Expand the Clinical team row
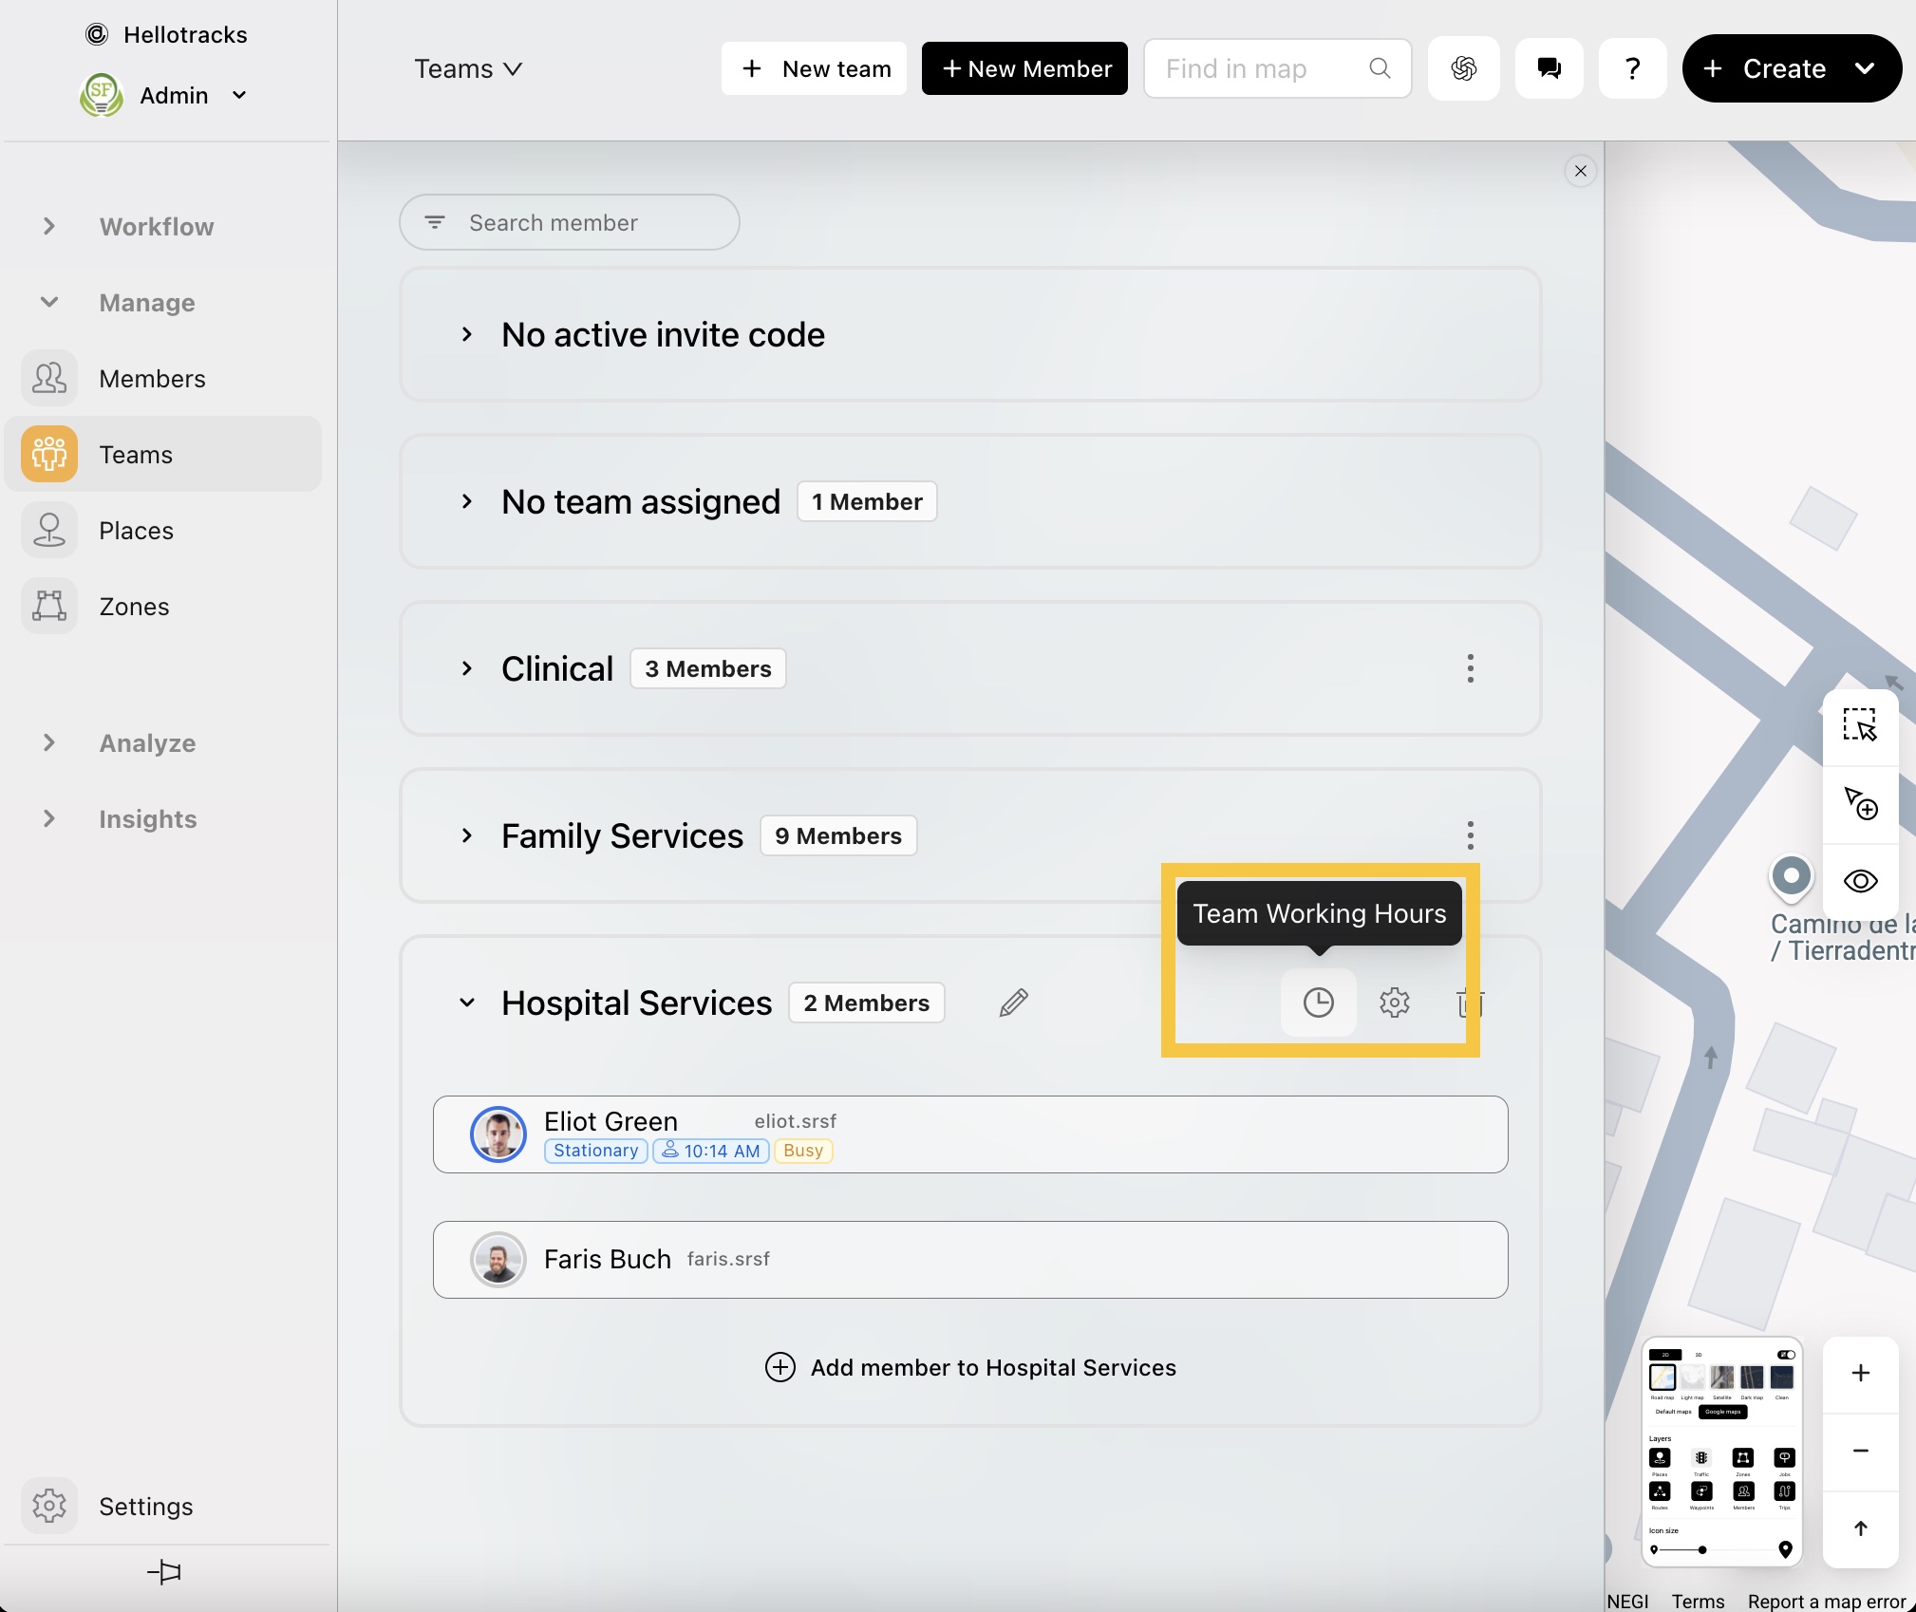1916x1612 pixels. pyautogui.click(x=466, y=668)
